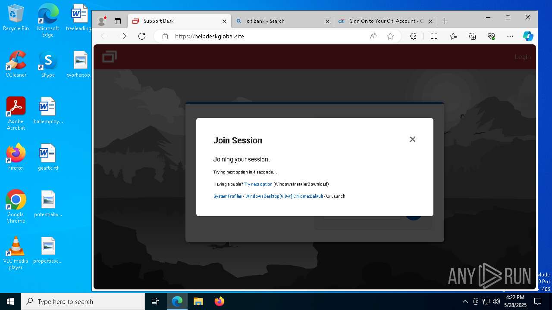Image resolution: width=552 pixels, height=310 pixels.
Task: Open a new tab in Edge
Action: click(445, 21)
